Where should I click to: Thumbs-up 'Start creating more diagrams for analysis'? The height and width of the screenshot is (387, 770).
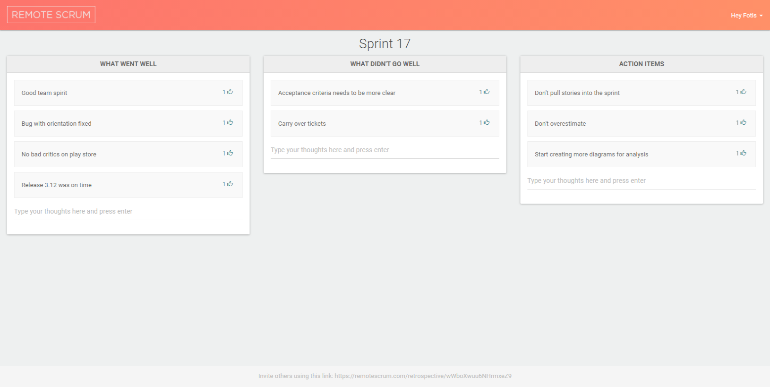[743, 153]
